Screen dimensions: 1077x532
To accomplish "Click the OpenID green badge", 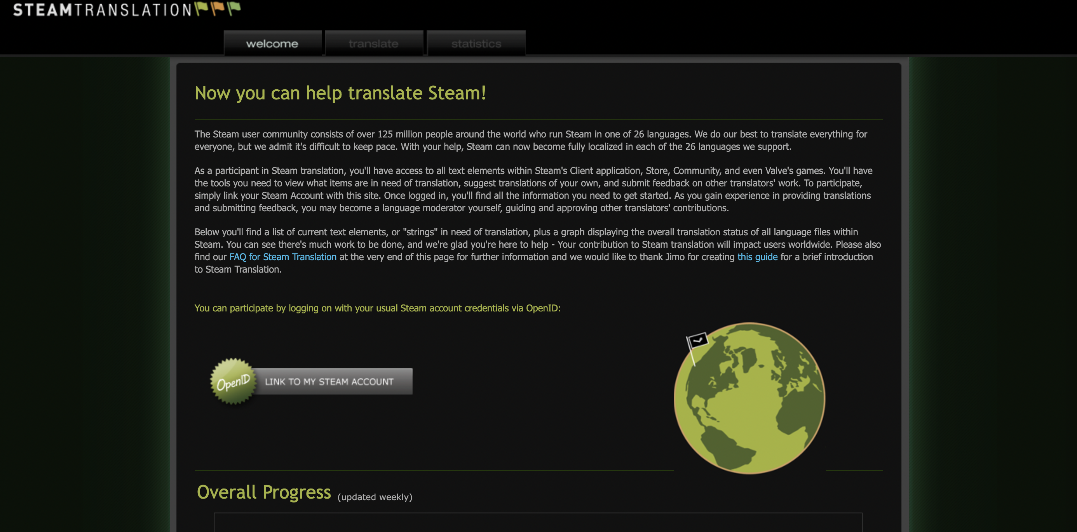I will (233, 381).
